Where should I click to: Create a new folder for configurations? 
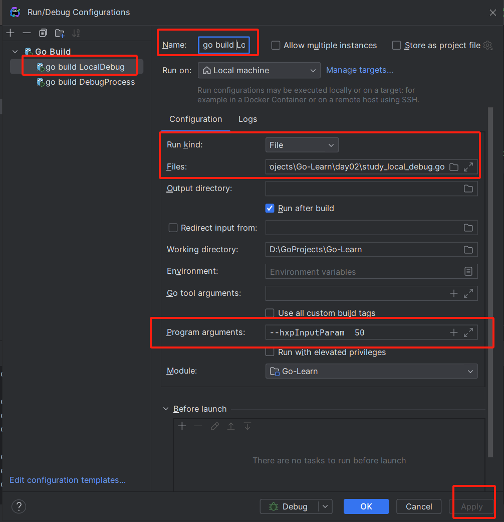pyautogui.click(x=60, y=33)
